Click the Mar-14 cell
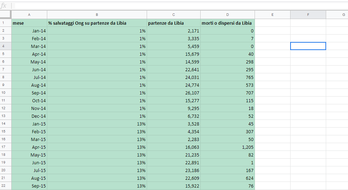Viewport: 348px width, 190px height. tap(29, 46)
